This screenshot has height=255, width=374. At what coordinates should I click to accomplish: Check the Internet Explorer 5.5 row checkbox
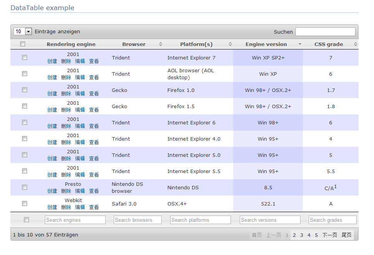25,171
